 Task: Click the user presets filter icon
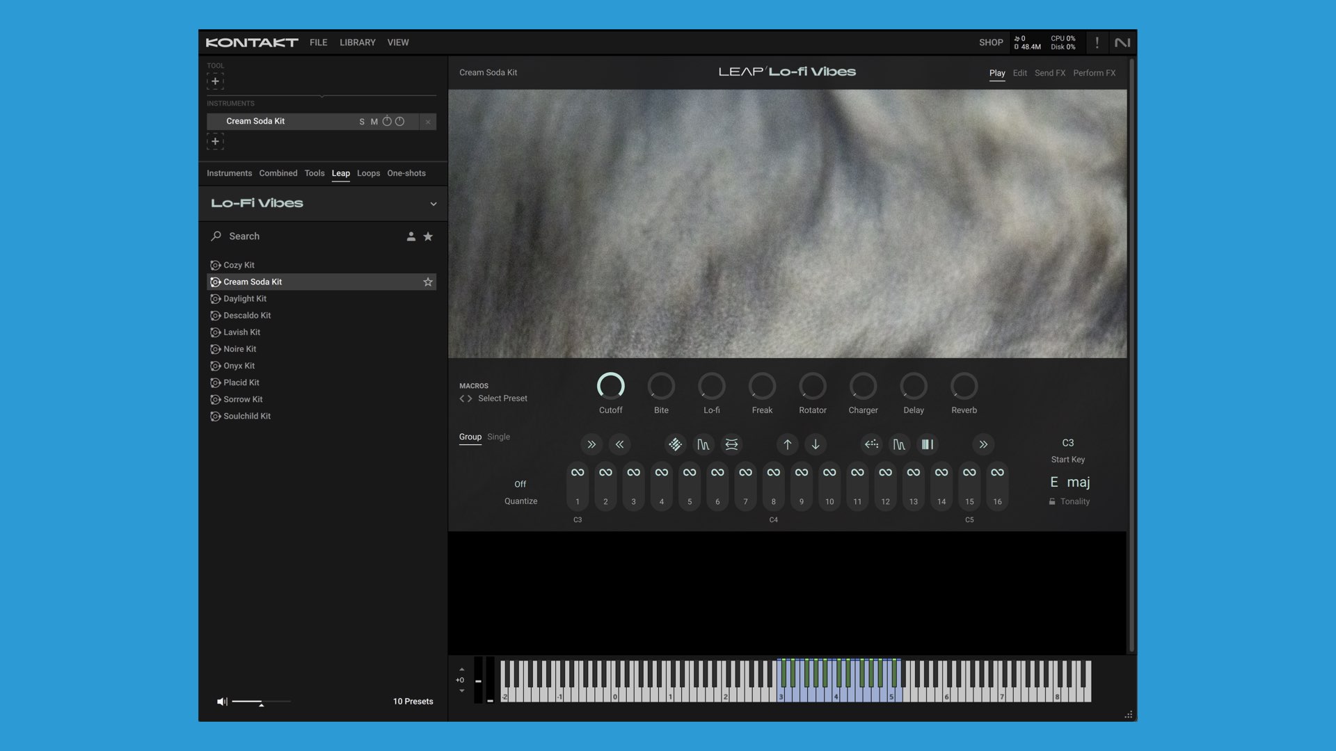pyautogui.click(x=411, y=236)
